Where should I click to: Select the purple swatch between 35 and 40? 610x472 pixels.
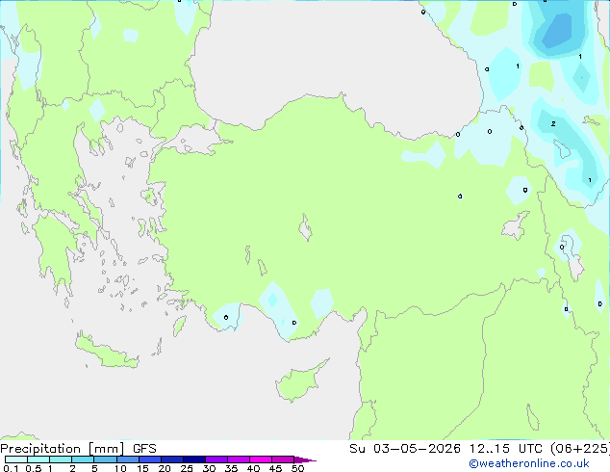tap(238, 459)
